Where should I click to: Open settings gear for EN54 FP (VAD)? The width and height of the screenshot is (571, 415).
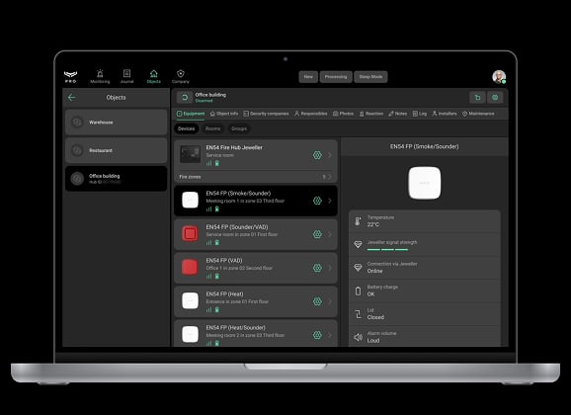317,268
